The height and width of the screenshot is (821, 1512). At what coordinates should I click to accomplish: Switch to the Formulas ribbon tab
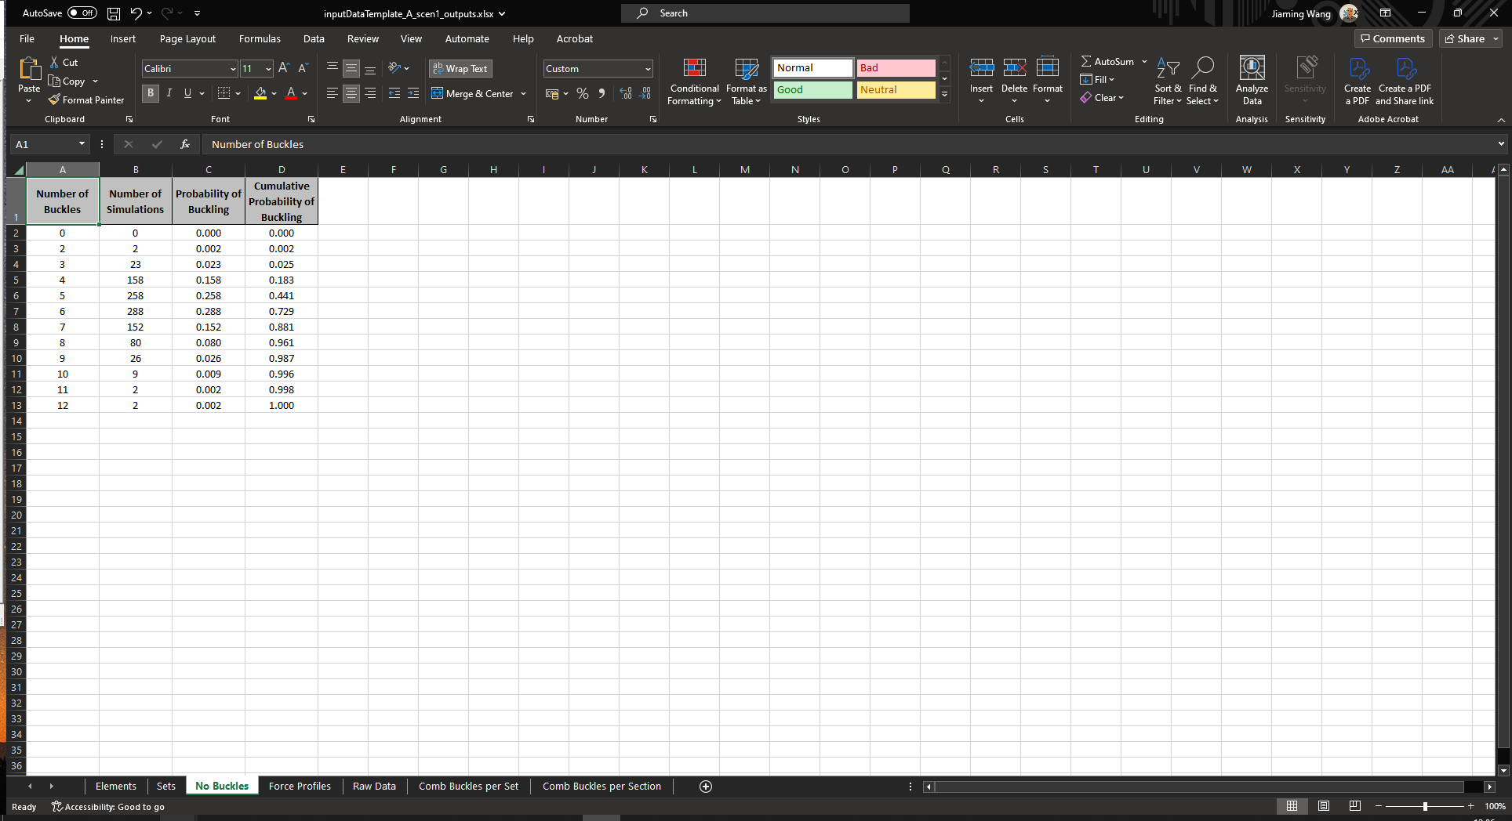click(x=260, y=38)
